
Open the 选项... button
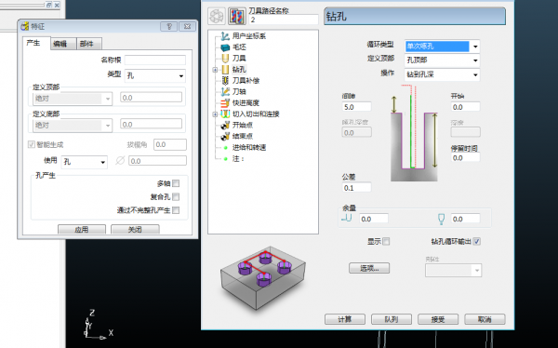pyautogui.click(x=369, y=268)
